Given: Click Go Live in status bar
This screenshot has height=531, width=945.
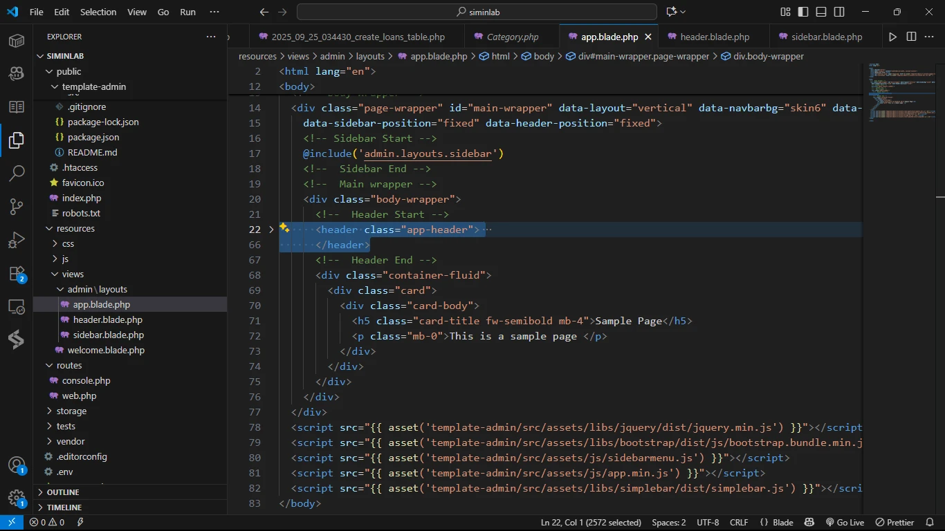Looking at the screenshot, I should click(x=845, y=523).
